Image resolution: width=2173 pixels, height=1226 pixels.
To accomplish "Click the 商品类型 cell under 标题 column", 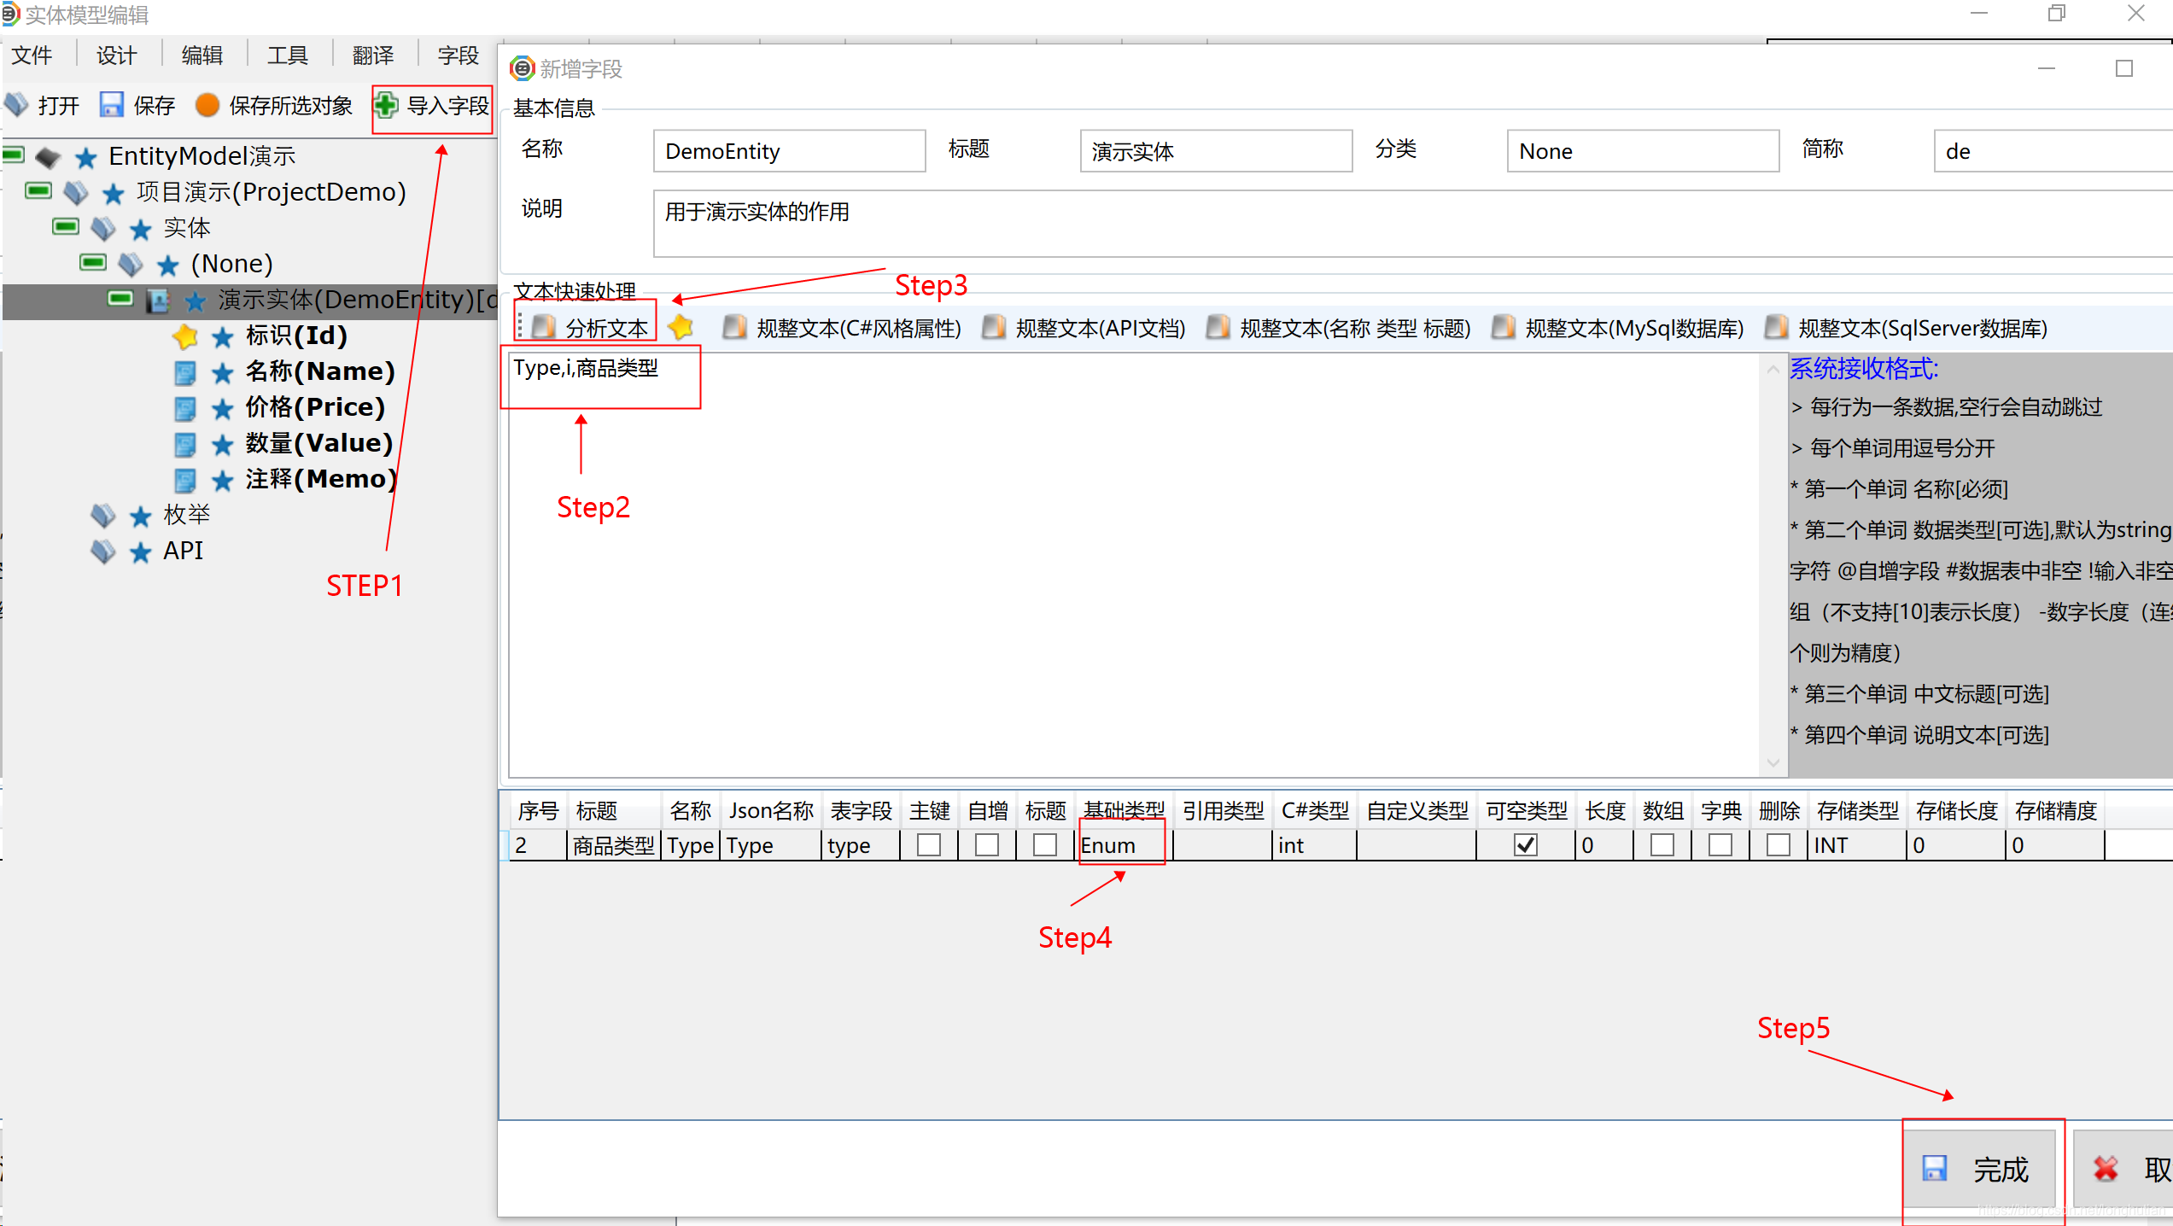I will pos(613,845).
